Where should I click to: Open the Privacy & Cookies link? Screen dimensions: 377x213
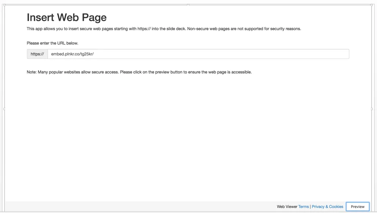(x=327, y=207)
